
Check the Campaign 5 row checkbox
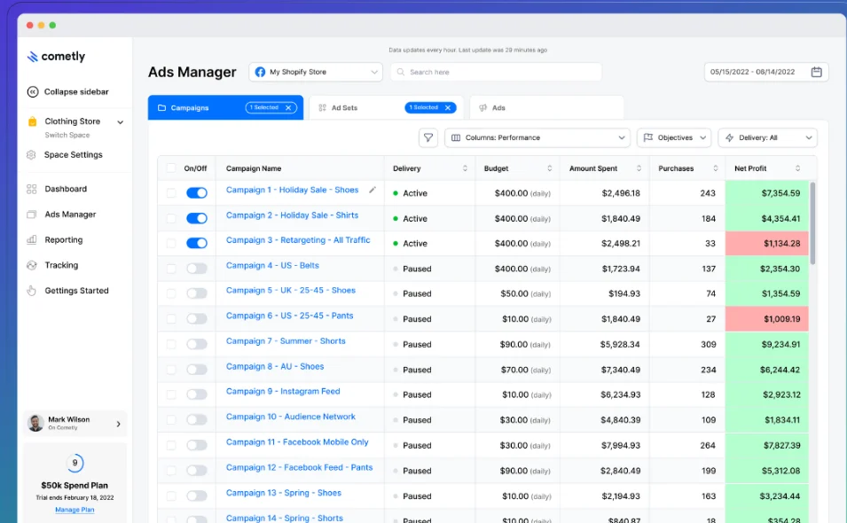coord(171,293)
